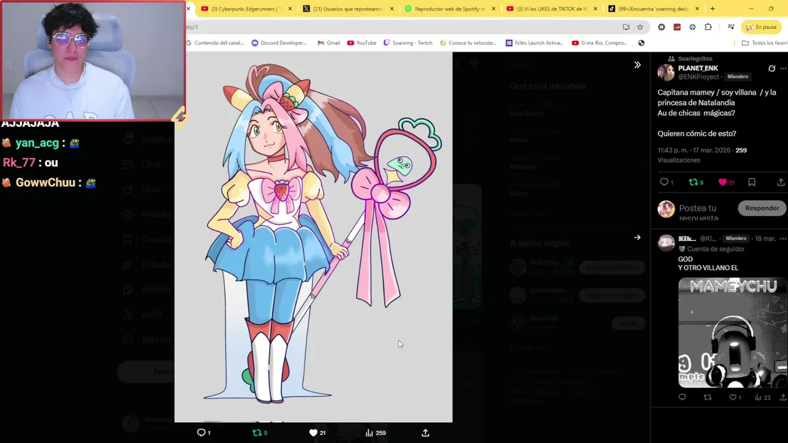The height and width of the screenshot is (443, 788).
Task: Click the 'En pausa' profile button
Action: (761, 27)
